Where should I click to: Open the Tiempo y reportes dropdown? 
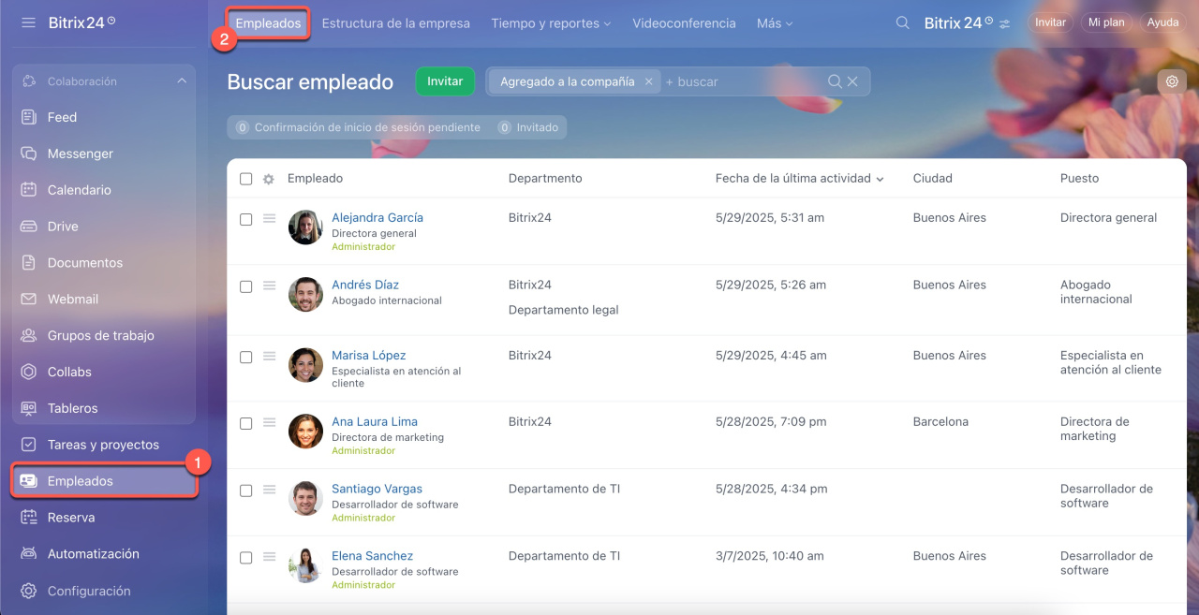point(551,22)
